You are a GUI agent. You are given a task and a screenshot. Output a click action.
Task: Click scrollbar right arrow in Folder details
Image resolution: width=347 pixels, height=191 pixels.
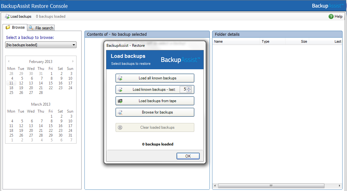tap(340, 186)
